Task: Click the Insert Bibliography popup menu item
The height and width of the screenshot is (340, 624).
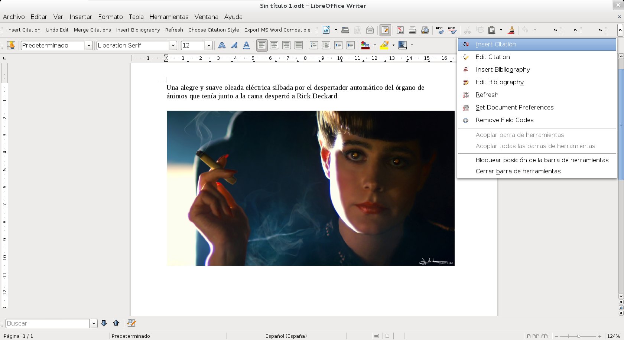Action: click(x=537, y=69)
